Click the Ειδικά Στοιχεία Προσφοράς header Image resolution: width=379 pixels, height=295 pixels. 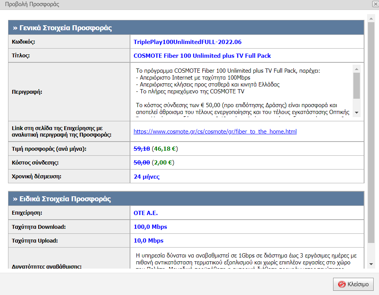(x=186, y=199)
